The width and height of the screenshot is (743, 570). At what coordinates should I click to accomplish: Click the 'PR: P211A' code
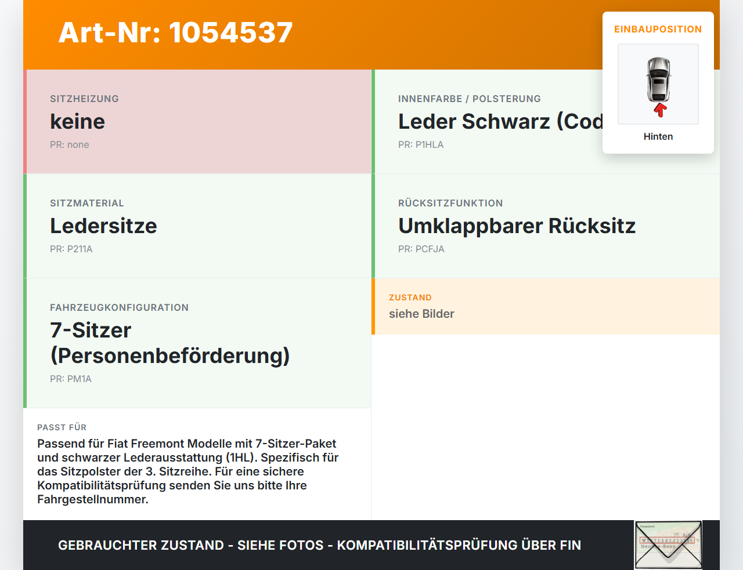[x=71, y=249]
